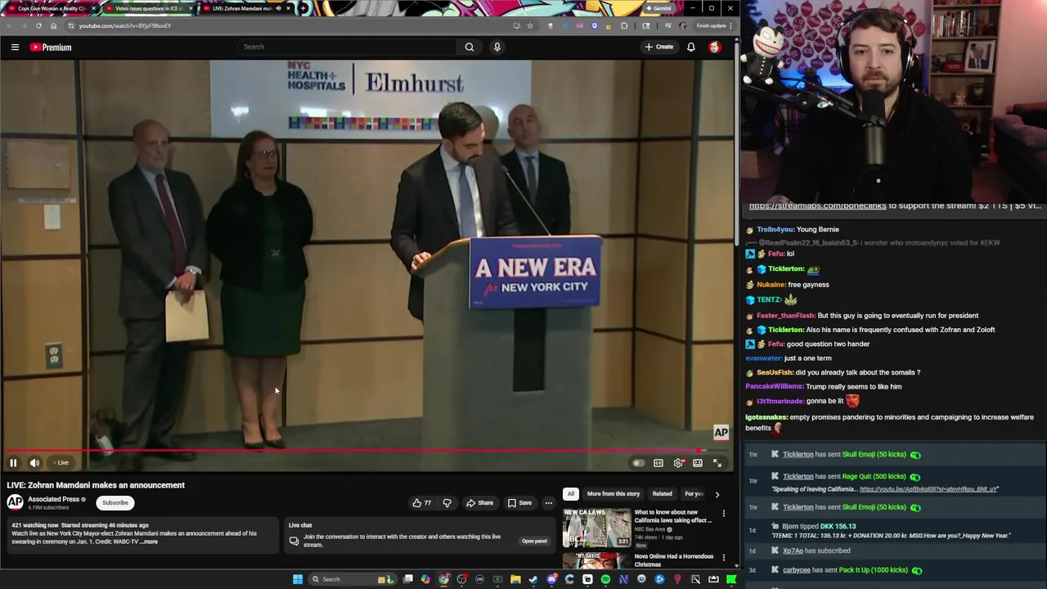Open Steam from the taskbar

coord(532,579)
